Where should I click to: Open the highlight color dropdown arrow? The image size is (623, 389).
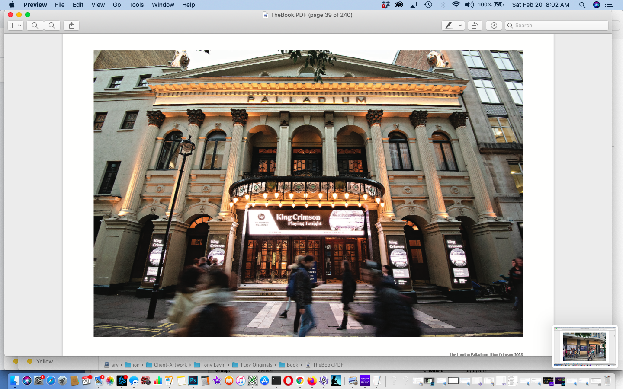(x=460, y=26)
